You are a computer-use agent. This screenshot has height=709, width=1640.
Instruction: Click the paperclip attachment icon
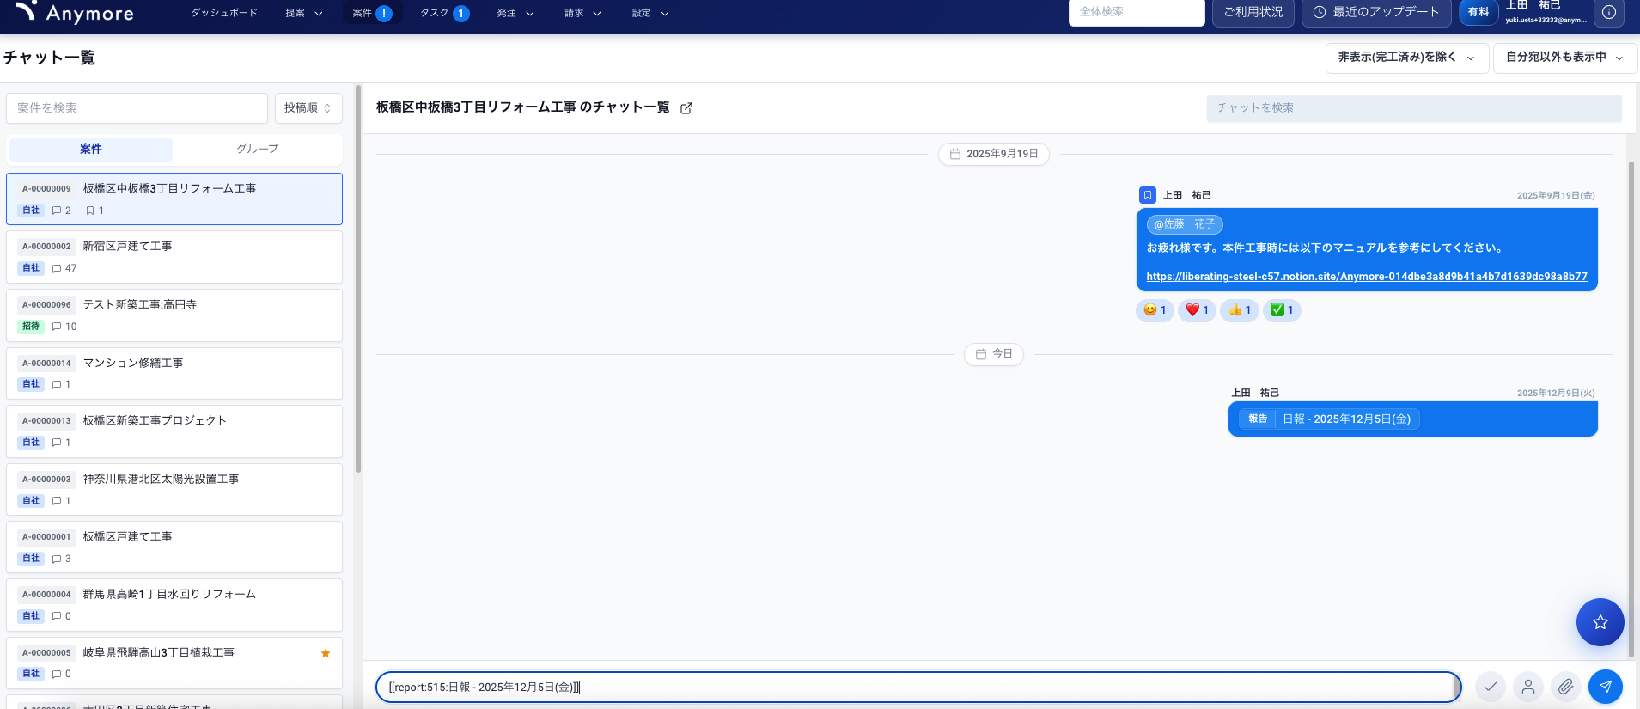pos(1566,687)
